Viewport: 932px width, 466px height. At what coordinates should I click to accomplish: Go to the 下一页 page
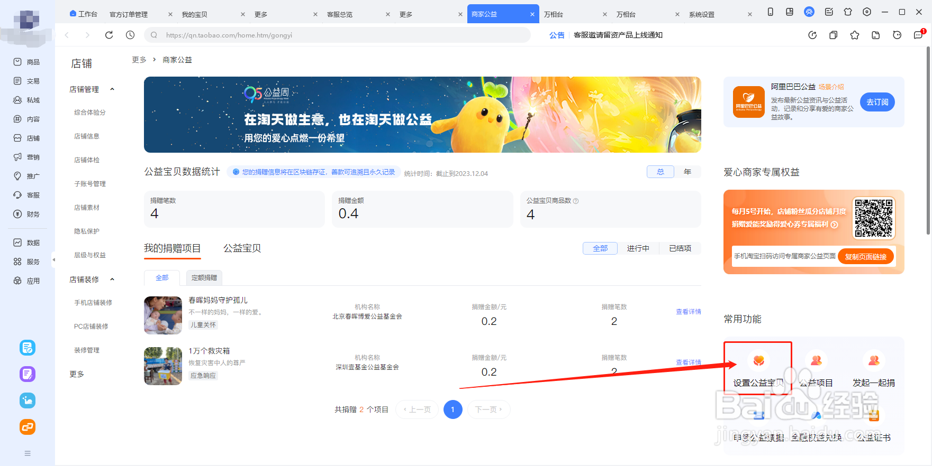(488, 409)
